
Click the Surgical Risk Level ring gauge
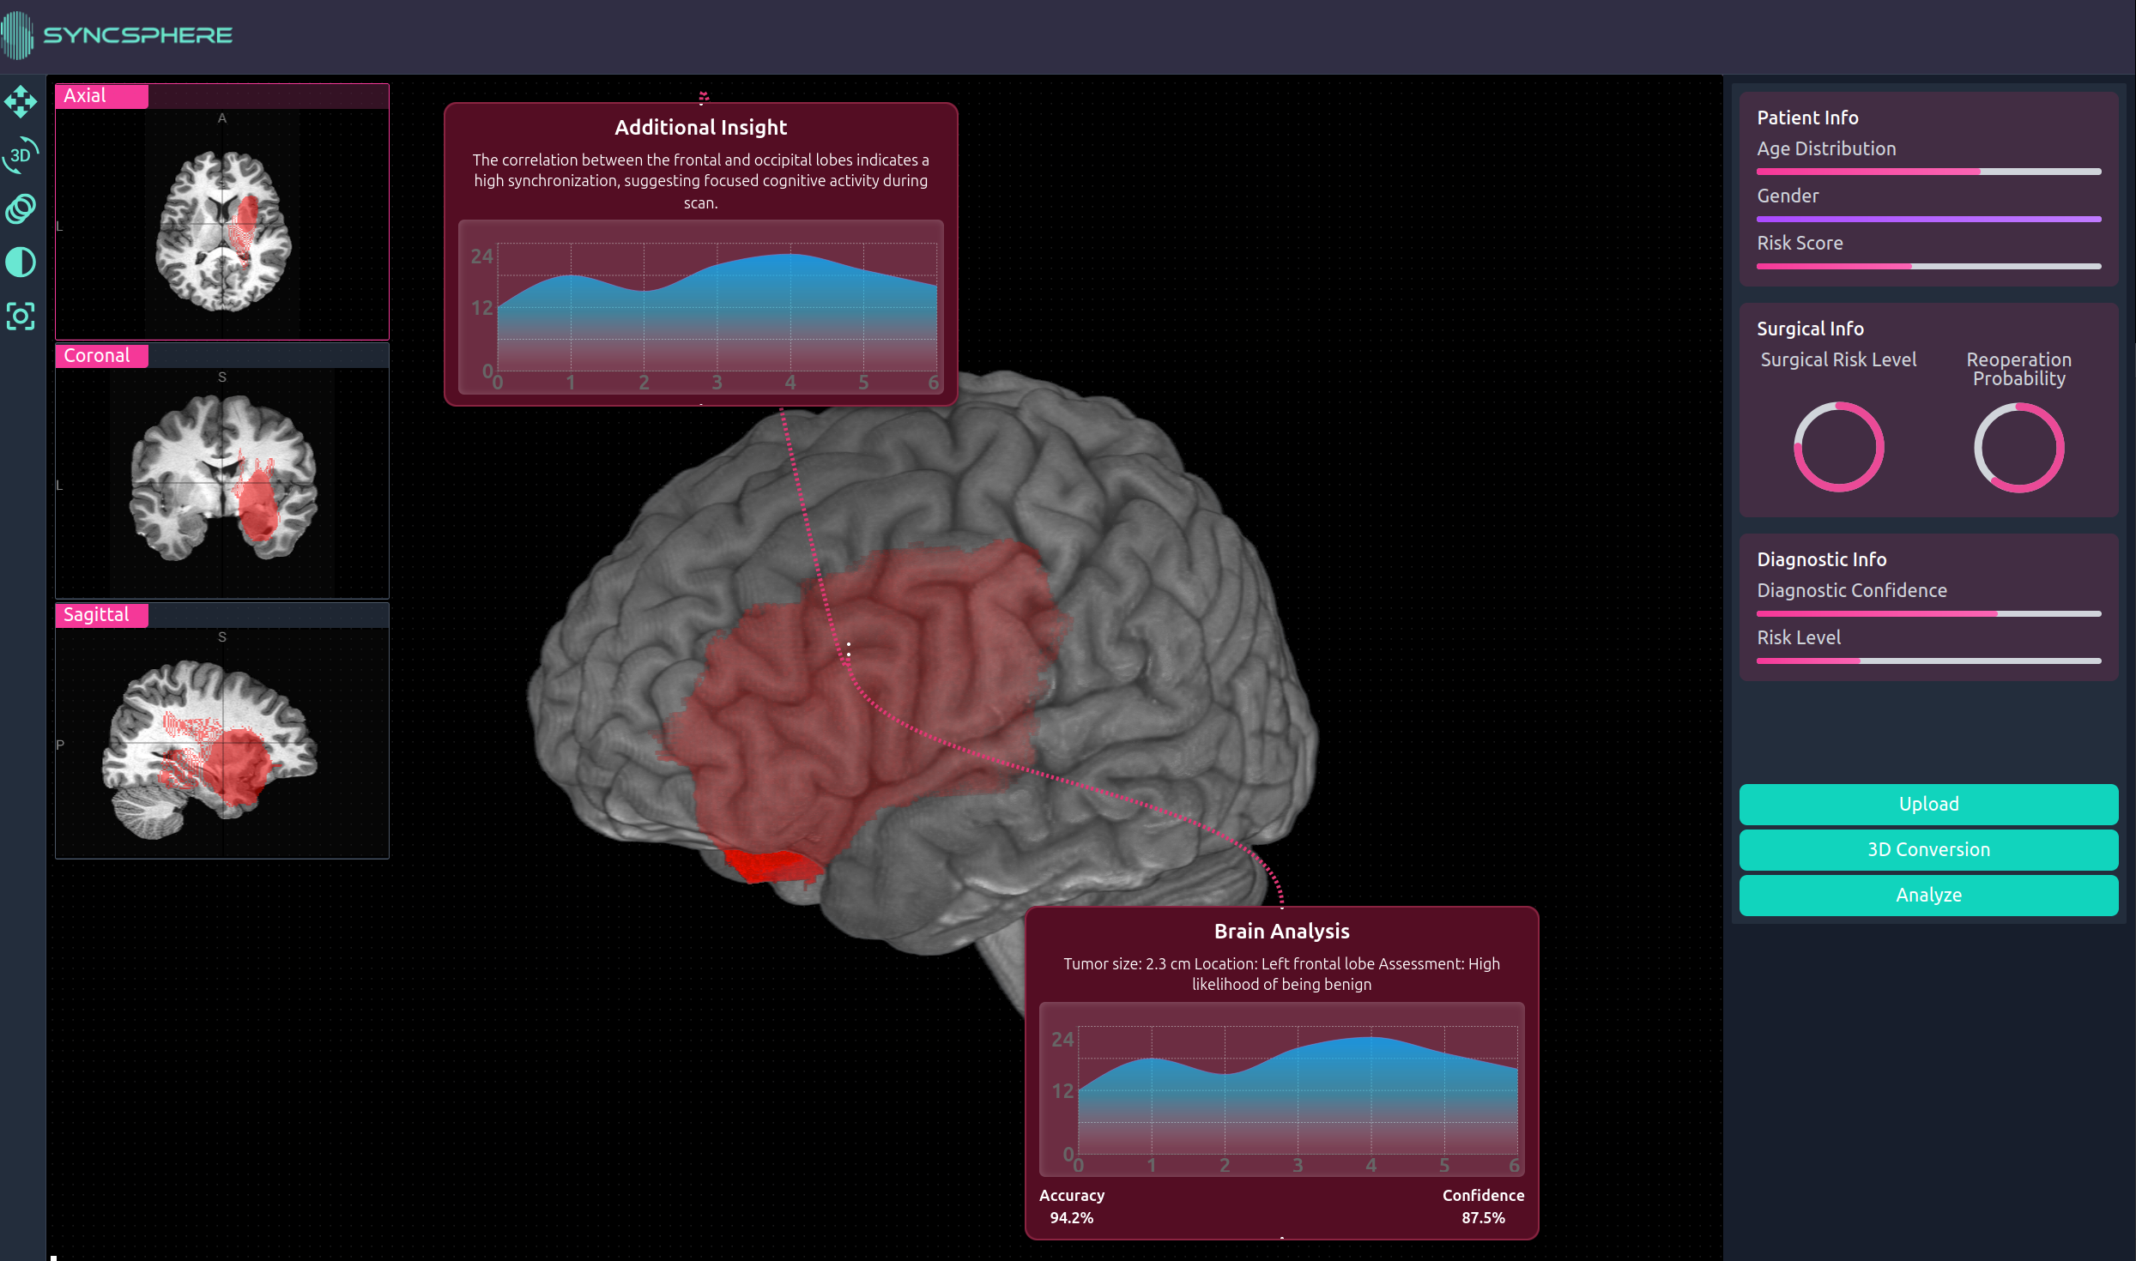click(x=1838, y=447)
